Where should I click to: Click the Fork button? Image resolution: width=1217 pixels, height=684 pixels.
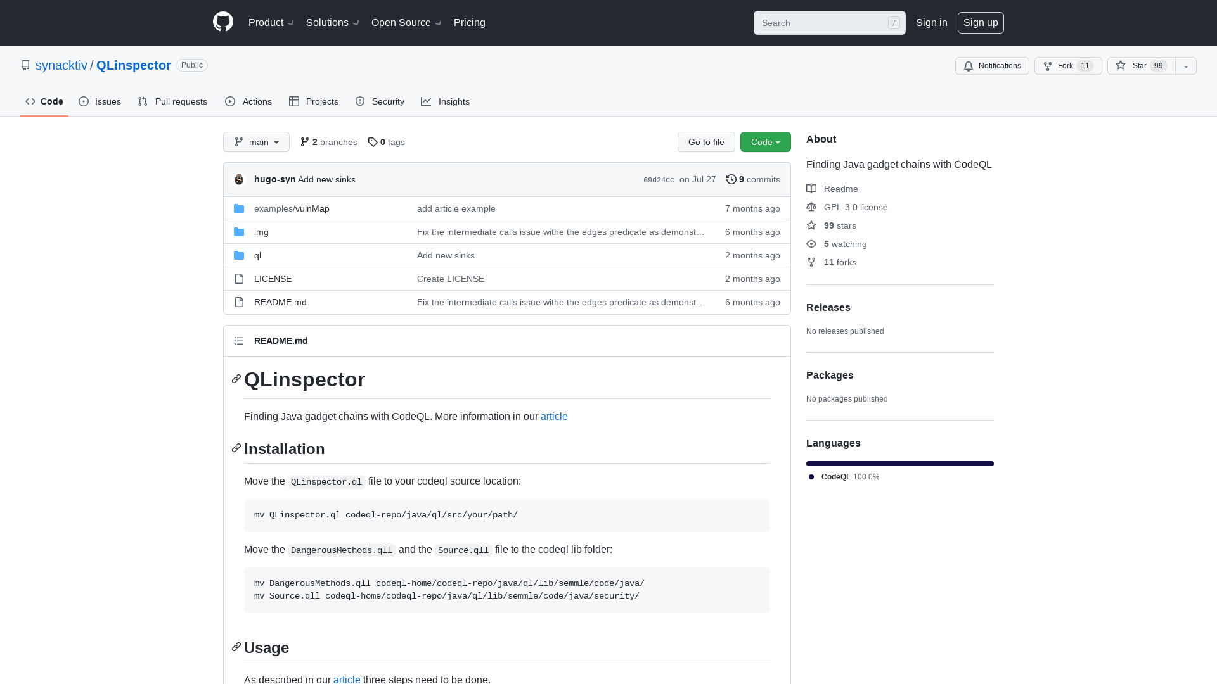1067,66
